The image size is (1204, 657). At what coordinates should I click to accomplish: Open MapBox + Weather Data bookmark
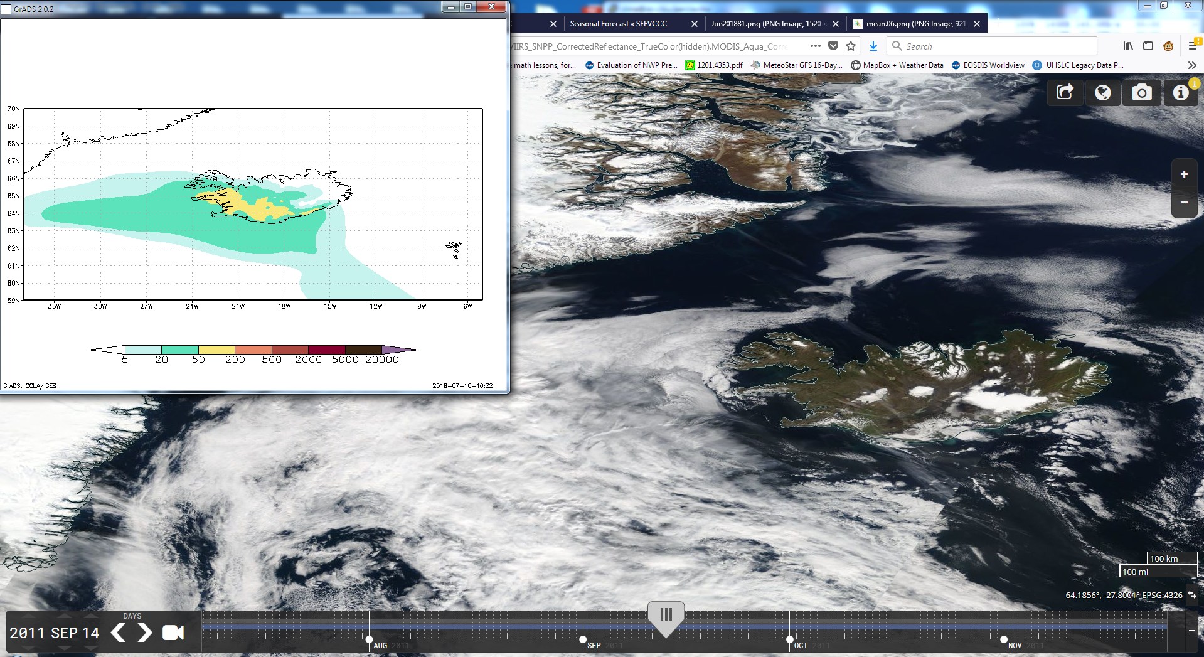(897, 65)
